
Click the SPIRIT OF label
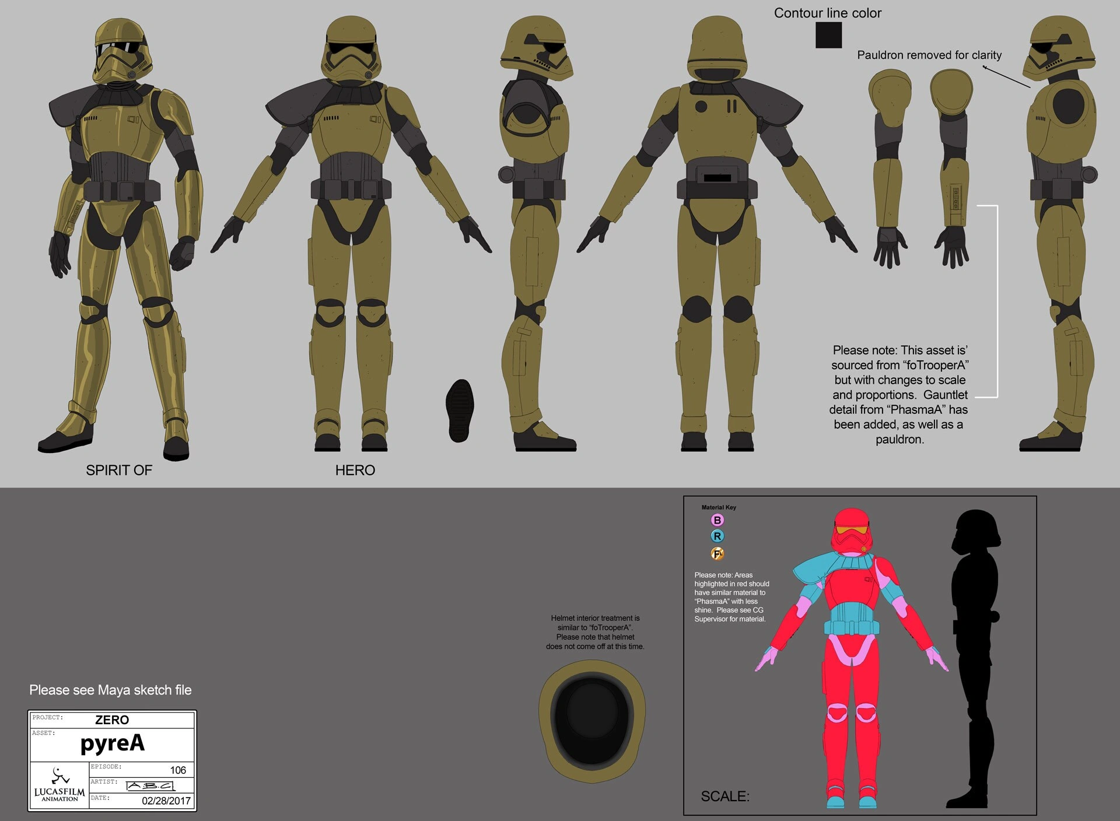click(x=119, y=470)
